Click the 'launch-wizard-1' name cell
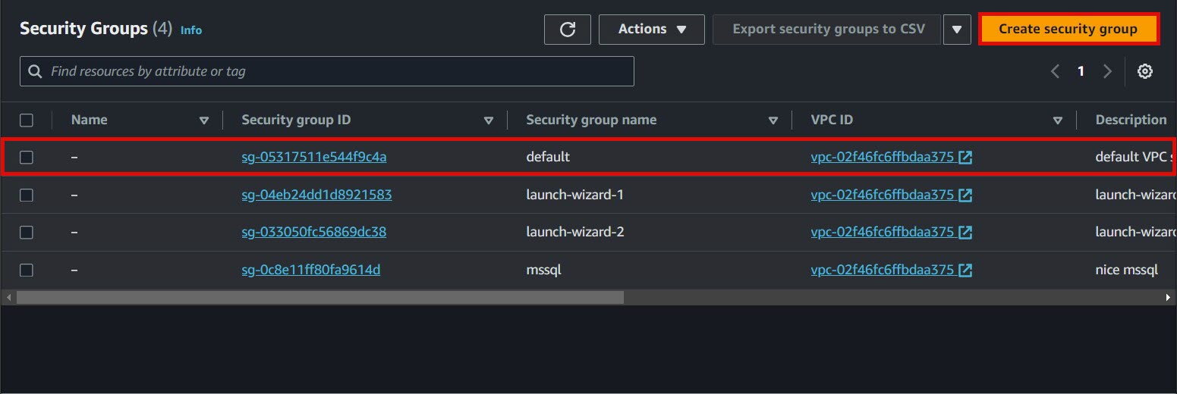This screenshot has width=1177, height=394. [x=574, y=195]
